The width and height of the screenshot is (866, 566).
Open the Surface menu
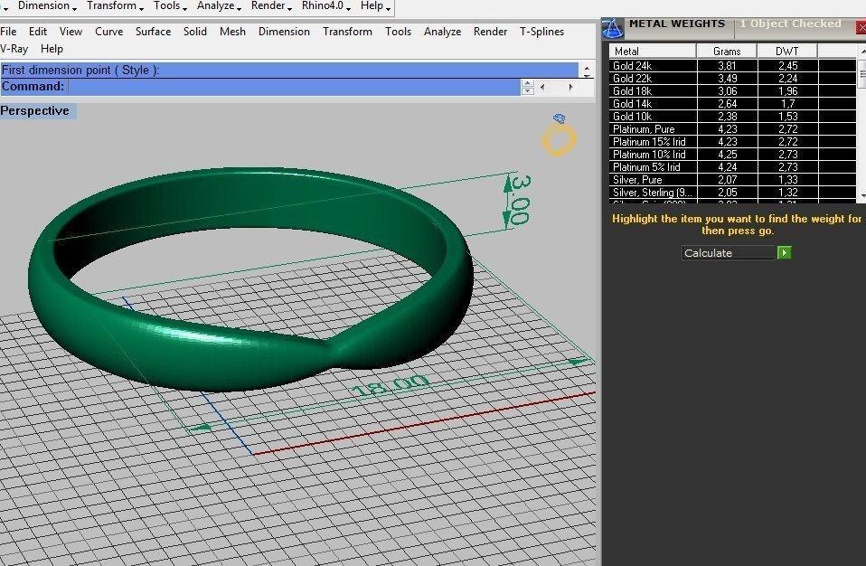click(153, 32)
